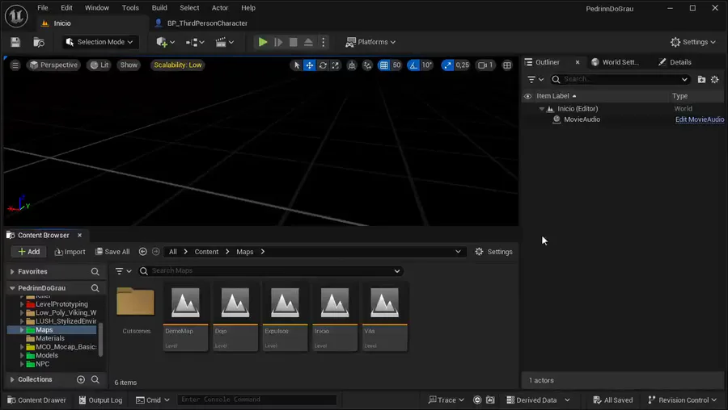
Task: Select the translate gizmo tool in viewport
Action: point(310,65)
